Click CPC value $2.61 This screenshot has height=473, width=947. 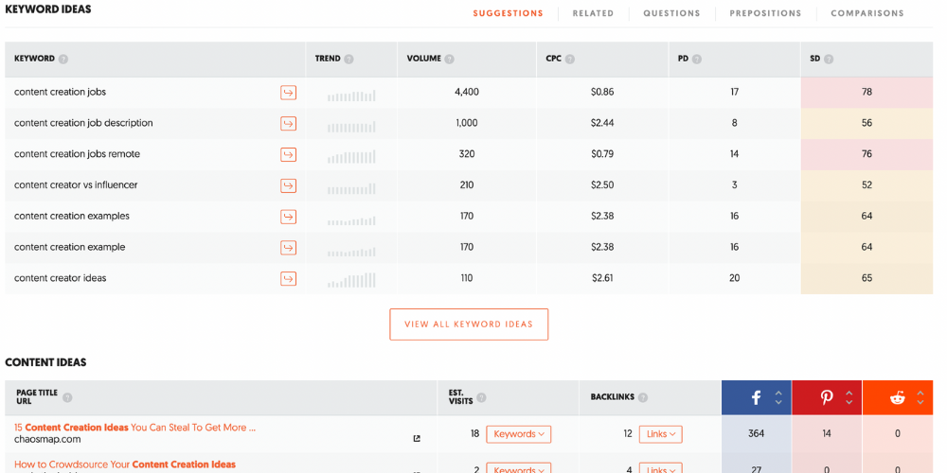pos(602,278)
